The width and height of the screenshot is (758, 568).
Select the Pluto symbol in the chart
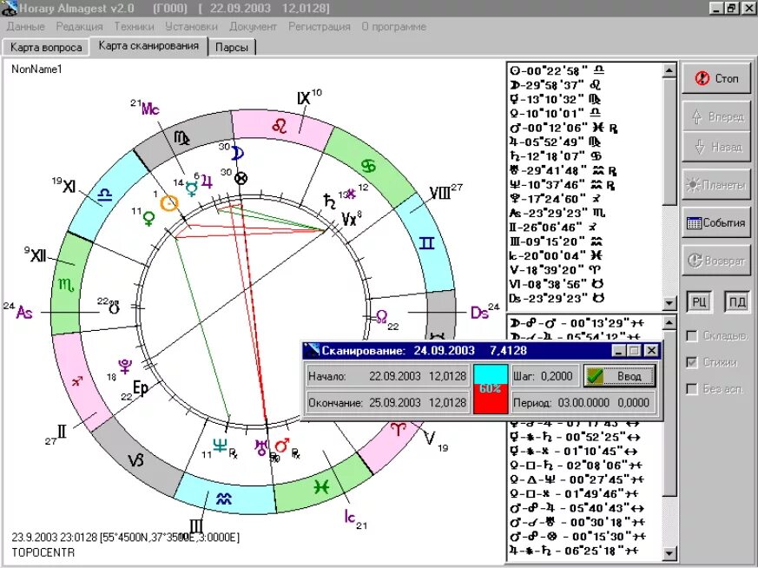click(x=124, y=367)
